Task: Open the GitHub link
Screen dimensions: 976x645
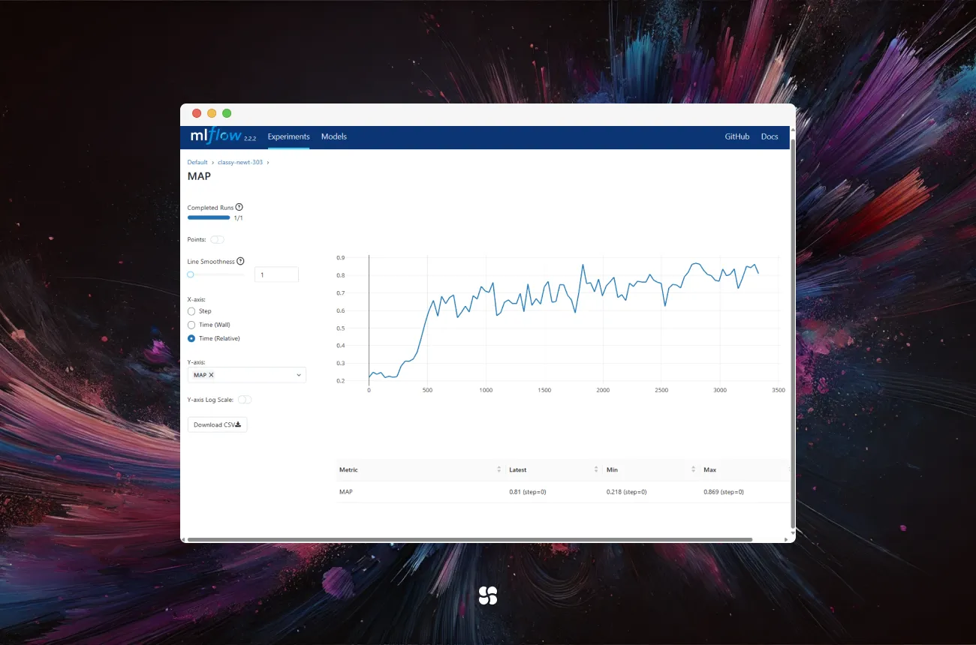Action: [x=737, y=136]
